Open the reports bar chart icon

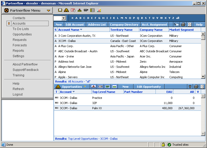pyautogui.click(x=99, y=10)
